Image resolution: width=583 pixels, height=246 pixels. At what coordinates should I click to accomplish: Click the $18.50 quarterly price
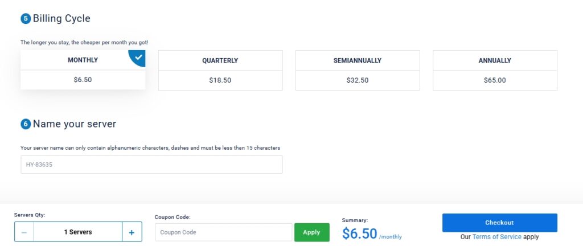click(x=220, y=80)
